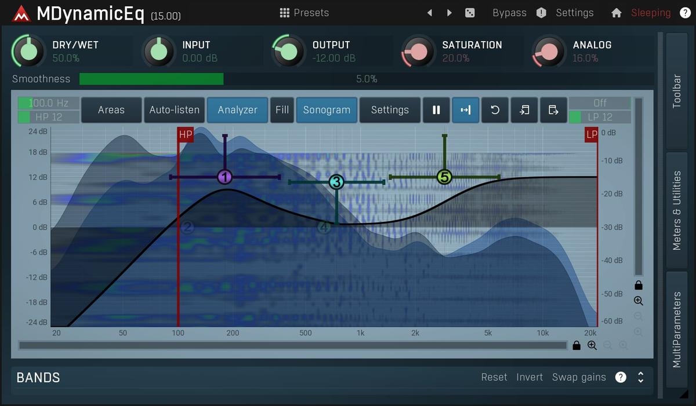Open the Meters & Utilities side tab

(x=677, y=210)
